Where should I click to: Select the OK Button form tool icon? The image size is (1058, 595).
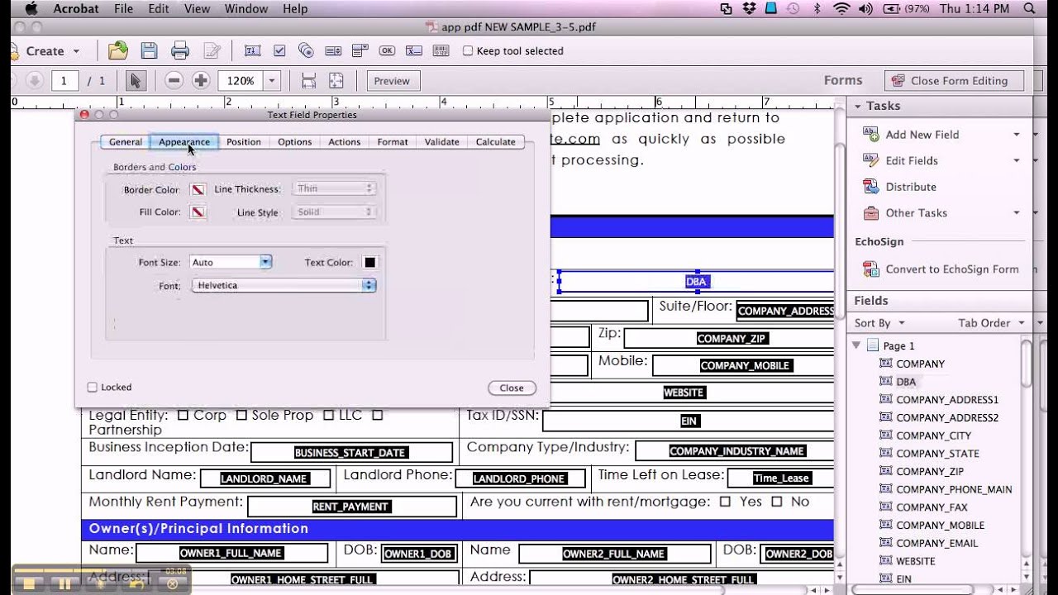[x=387, y=51]
